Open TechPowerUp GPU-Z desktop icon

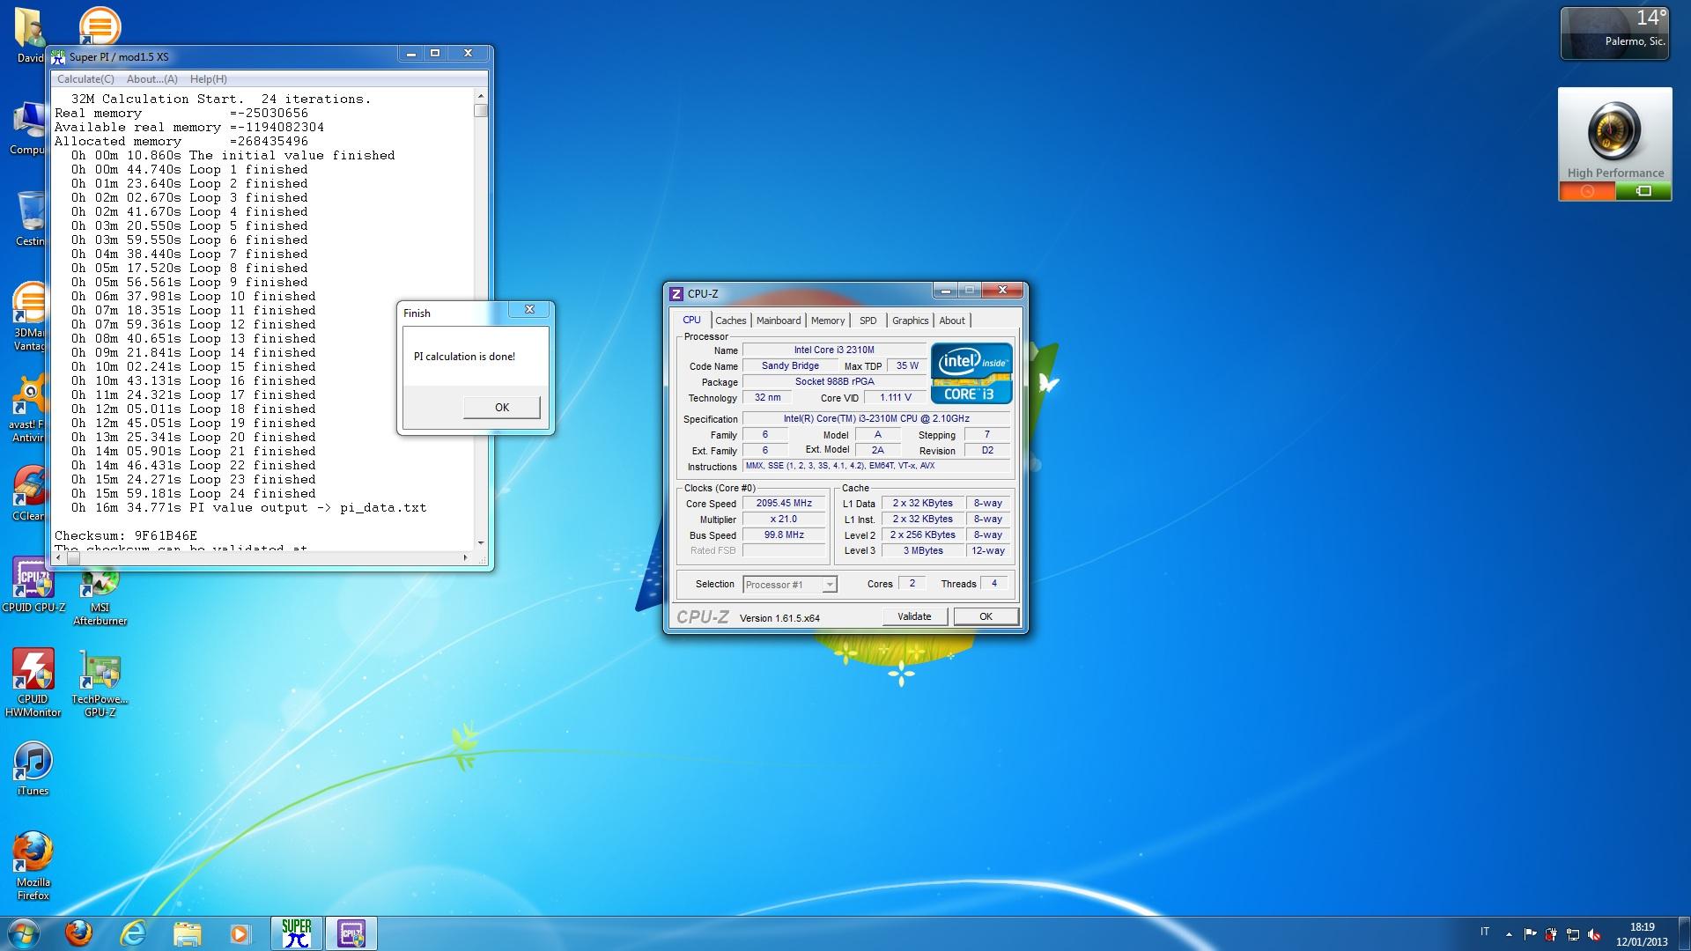click(100, 682)
